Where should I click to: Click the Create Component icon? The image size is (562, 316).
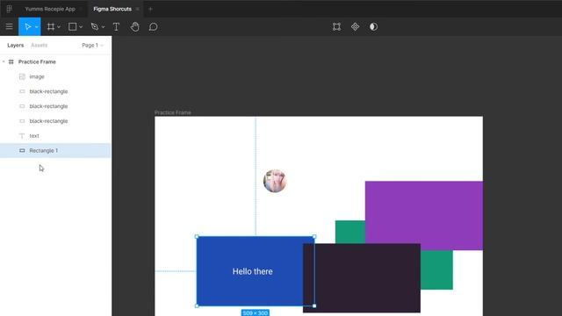pos(355,27)
